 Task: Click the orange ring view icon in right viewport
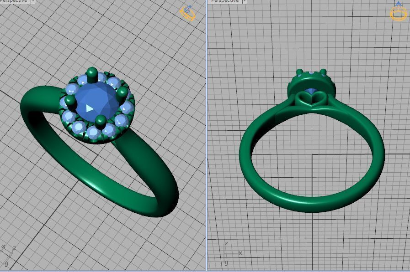pyautogui.click(x=398, y=11)
